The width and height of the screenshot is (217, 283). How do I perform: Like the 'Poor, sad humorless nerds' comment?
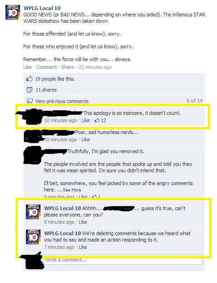pyautogui.click(x=86, y=139)
